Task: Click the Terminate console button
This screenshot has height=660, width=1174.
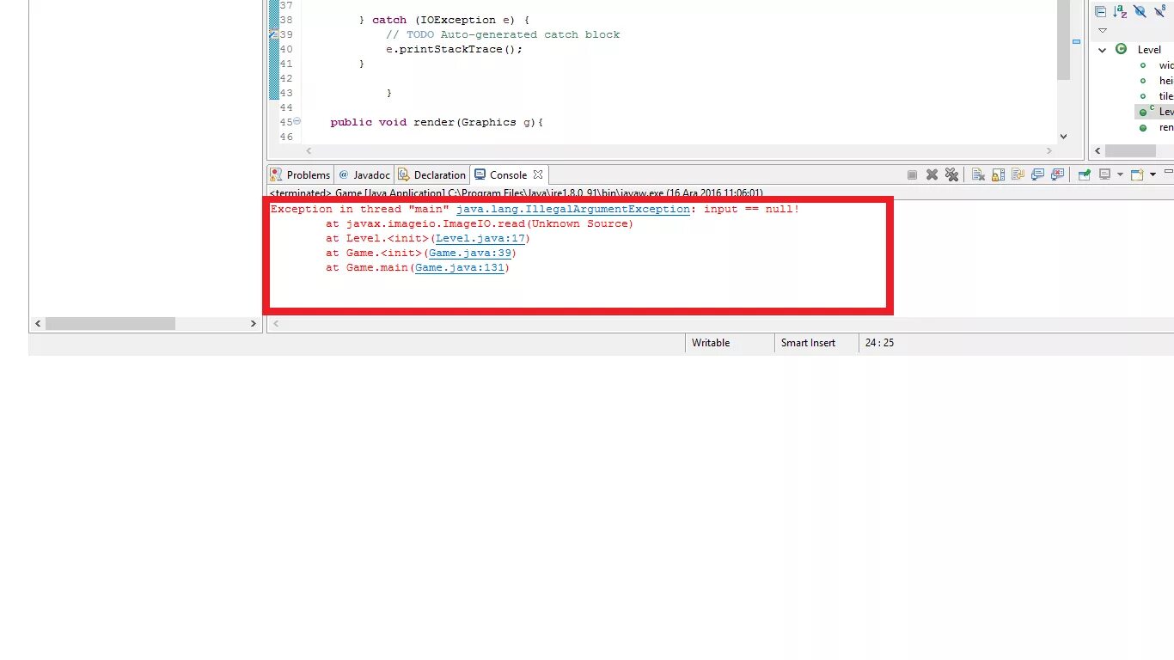Action: [912, 174]
